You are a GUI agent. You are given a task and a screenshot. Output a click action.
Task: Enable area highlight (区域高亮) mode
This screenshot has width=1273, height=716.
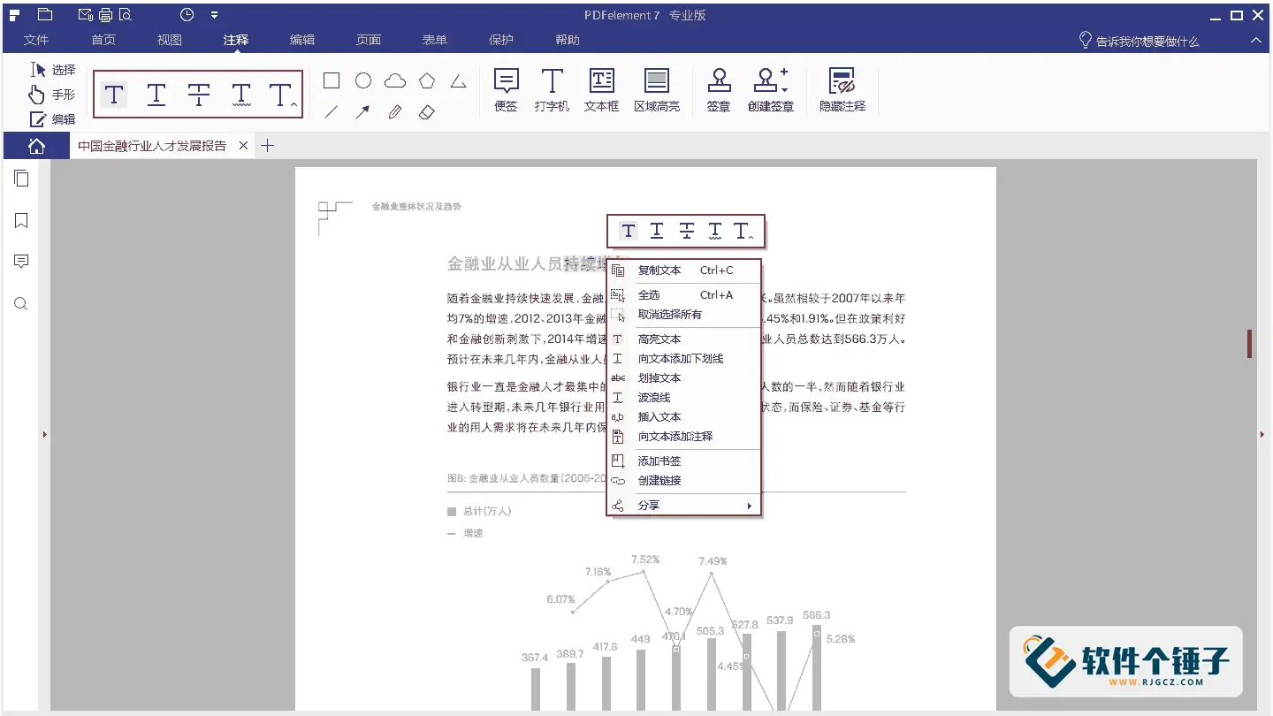click(x=656, y=88)
